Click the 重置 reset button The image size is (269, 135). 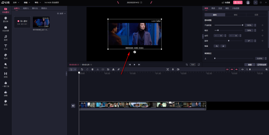(x=250, y=65)
